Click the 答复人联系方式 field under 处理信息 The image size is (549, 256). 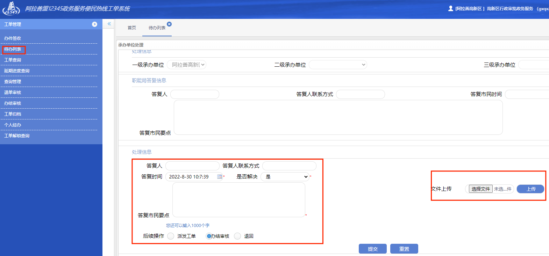(289, 166)
